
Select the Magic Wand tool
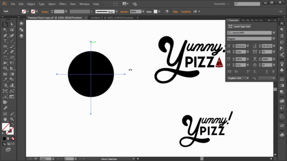[x=5, y=30]
